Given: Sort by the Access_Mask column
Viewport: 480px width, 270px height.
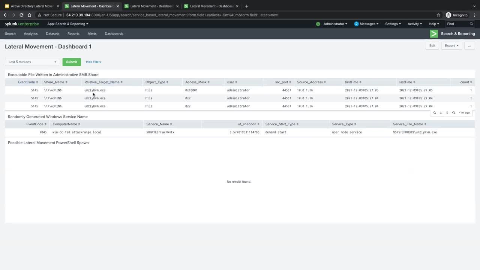Looking at the screenshot, I should [197, 82].
